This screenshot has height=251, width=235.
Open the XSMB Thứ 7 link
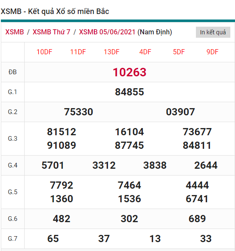[x=51, y=32]
